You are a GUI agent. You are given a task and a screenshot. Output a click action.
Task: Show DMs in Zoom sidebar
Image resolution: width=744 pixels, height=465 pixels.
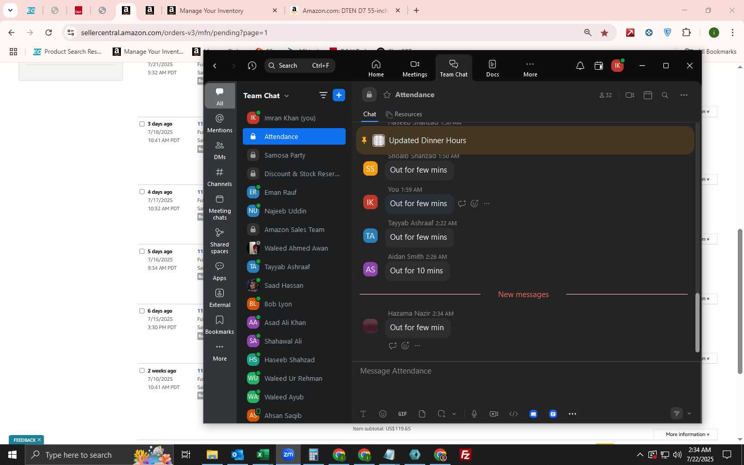(220, 150)
